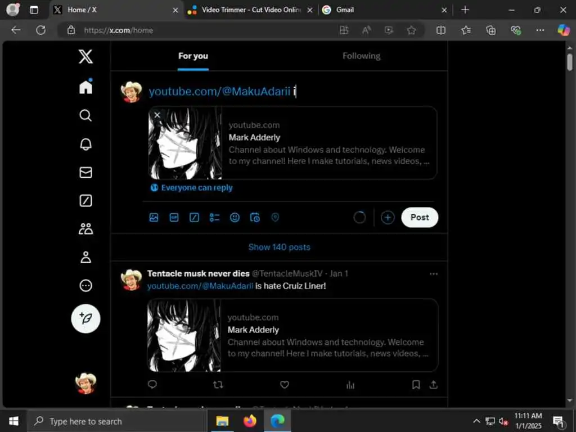Viewport: 576px width, 432px height.
Task: Click the composer profile avatar
Action: click(131, 92)
